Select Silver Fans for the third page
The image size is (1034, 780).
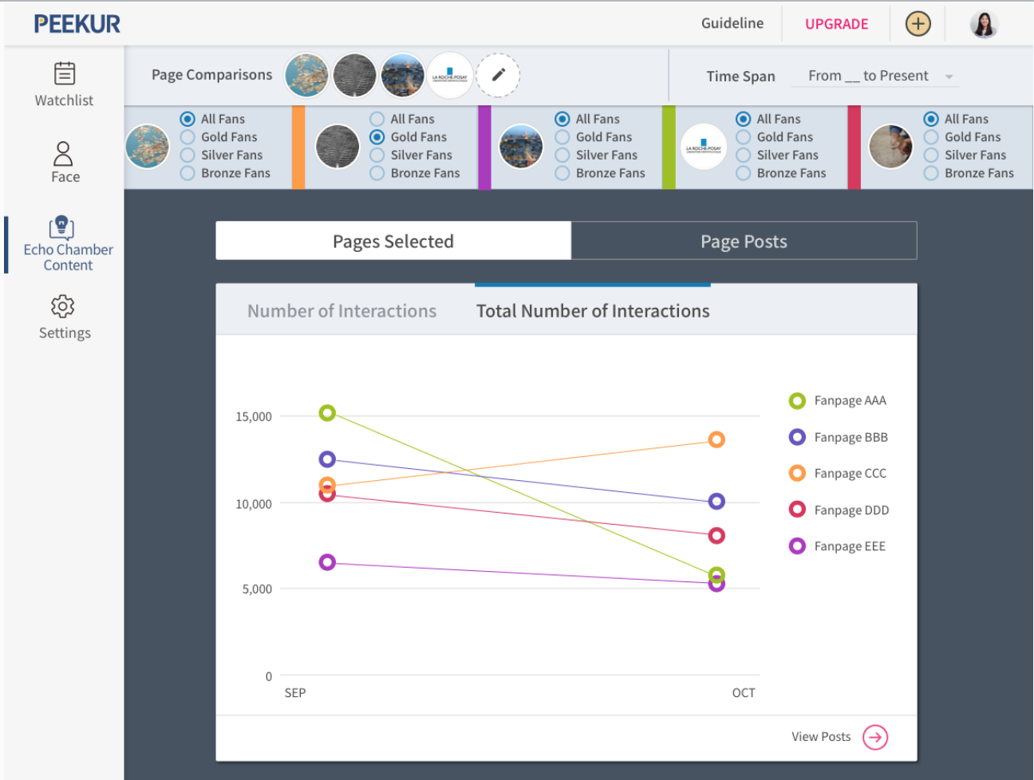coord(562,156)
